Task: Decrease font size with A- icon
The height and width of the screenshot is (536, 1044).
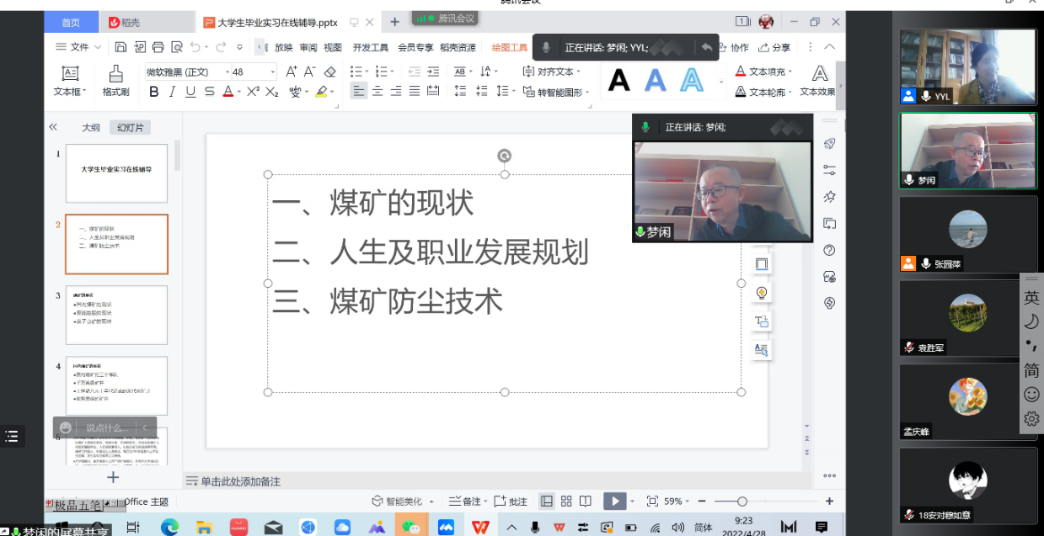Action: (310, 72)
